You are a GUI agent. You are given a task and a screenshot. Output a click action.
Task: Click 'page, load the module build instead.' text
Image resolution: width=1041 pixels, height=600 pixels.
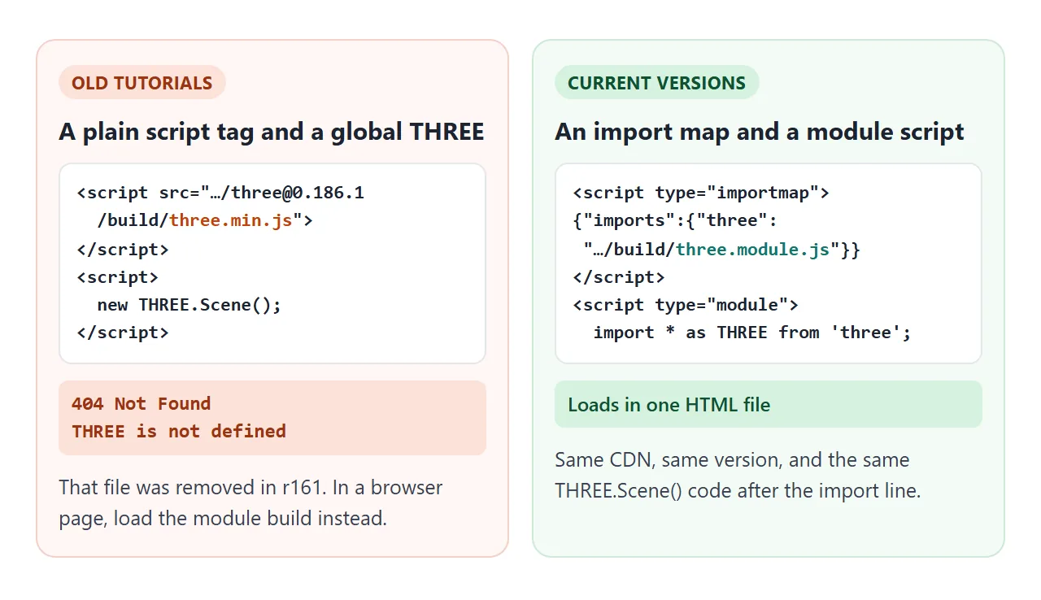click(x=223, y=519)
